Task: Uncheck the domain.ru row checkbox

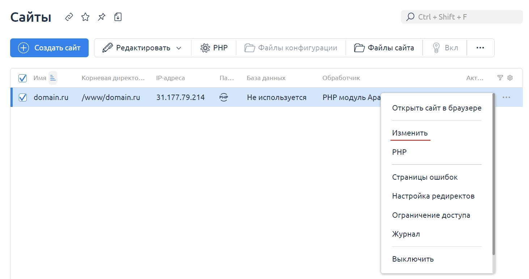Action: click(x=22, y=97)
